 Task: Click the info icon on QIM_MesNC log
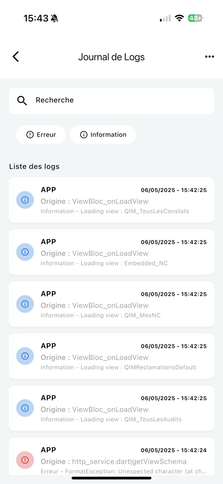pyautogui.click(x=25, y=304)
